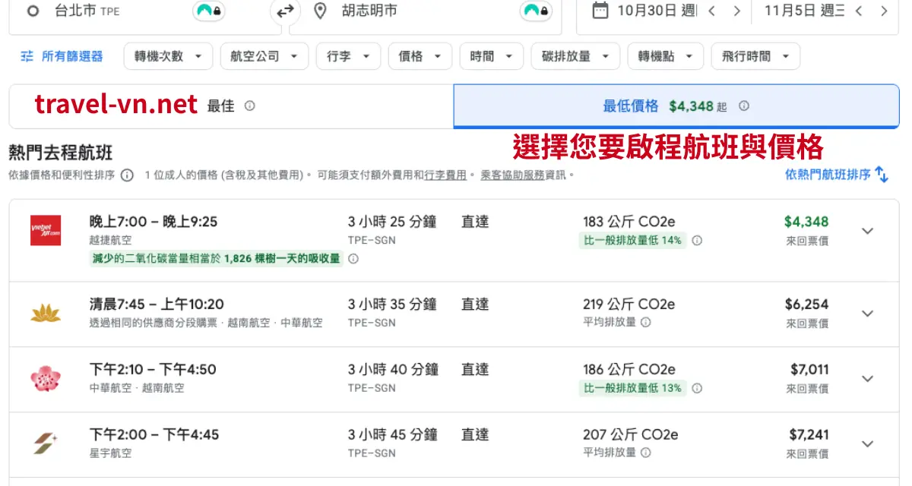
Task: Open the 價格 filter dropdown
Action: pyautogui.click(x=420, y=56)
